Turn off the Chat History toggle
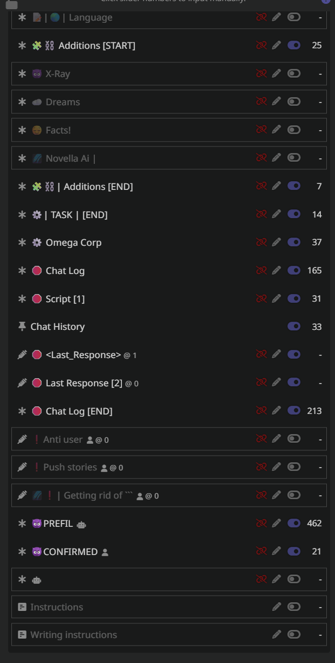The height and width of the screenshot is (663, 335). coord(294,327)
